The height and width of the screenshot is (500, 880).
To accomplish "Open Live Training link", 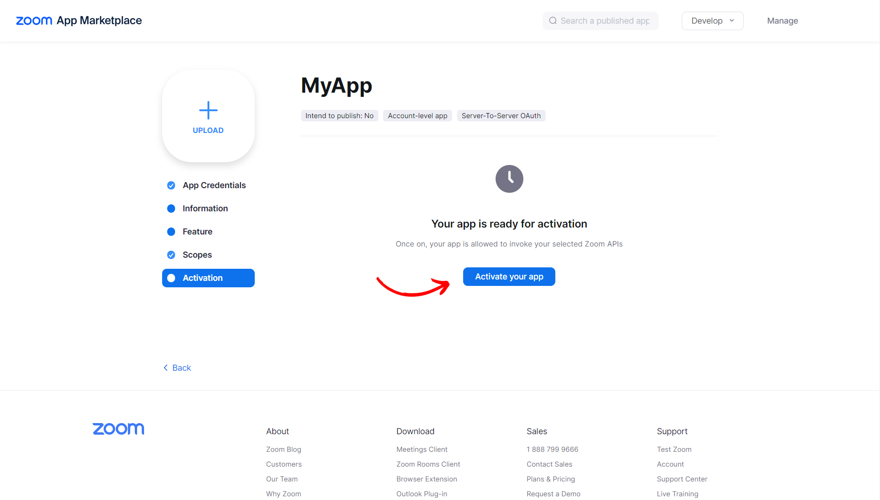I will [677, 494].
